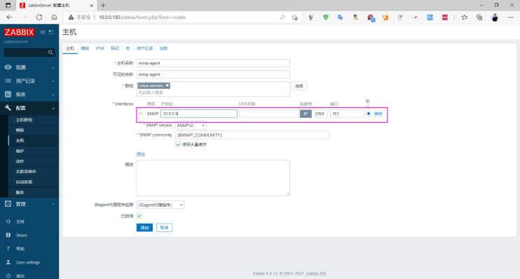The width and height of the screenshot is (520, 279).
Task: Close the zabbixServer browser tab
Action: click(92, 6)
